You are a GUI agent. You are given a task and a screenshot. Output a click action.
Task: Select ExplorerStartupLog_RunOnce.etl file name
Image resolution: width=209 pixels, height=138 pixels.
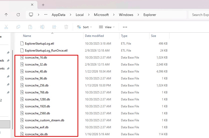[46, 51]
